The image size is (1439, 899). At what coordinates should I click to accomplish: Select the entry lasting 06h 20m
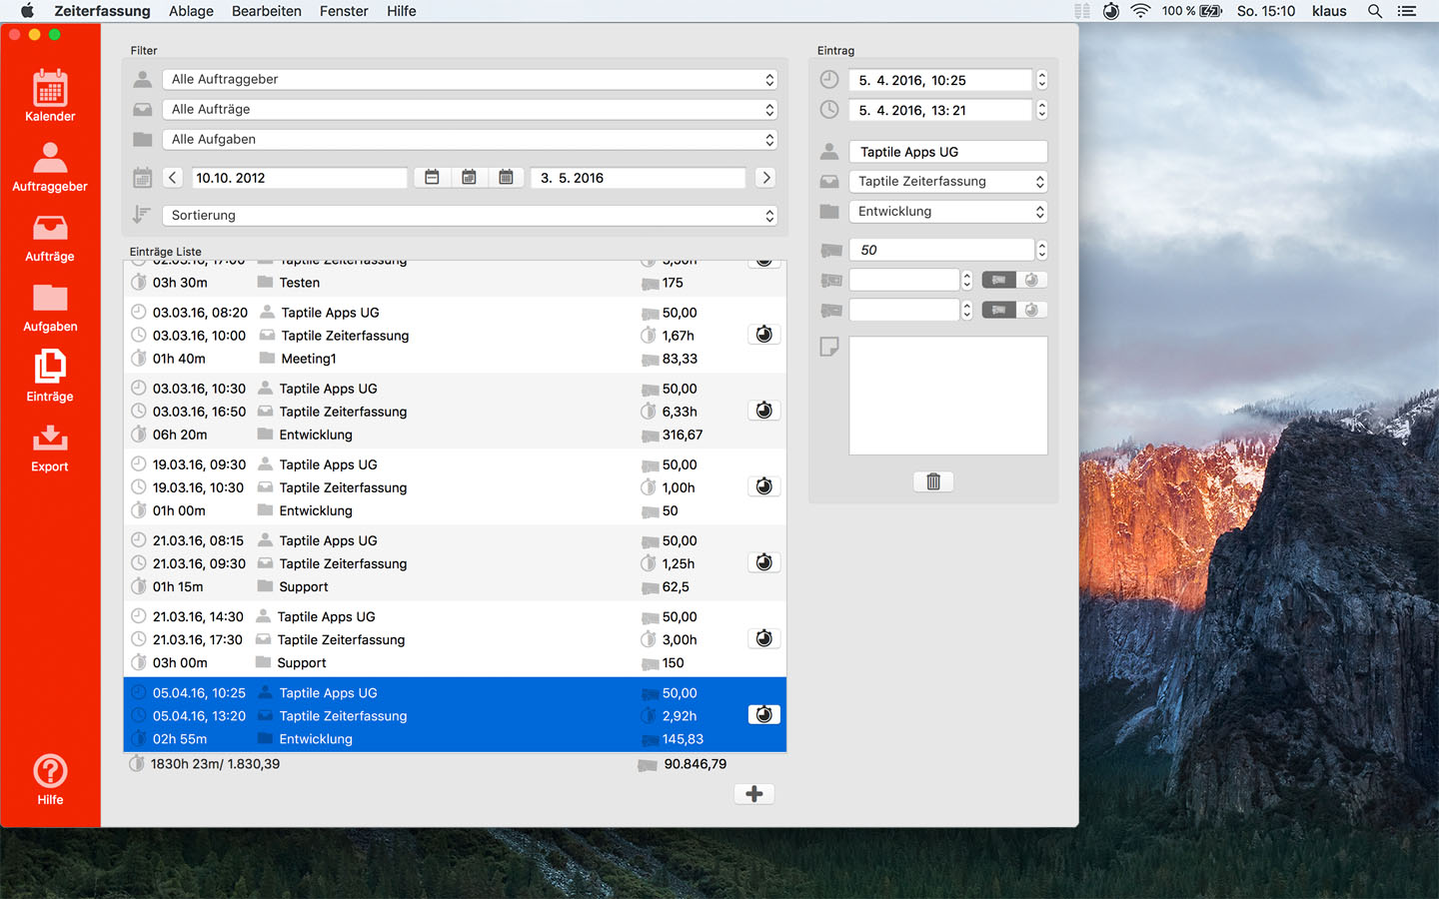pyautogui.click(x=455, y=412)
